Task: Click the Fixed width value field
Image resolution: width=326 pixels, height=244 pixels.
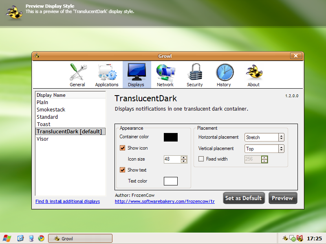Action: click(253, 159)
